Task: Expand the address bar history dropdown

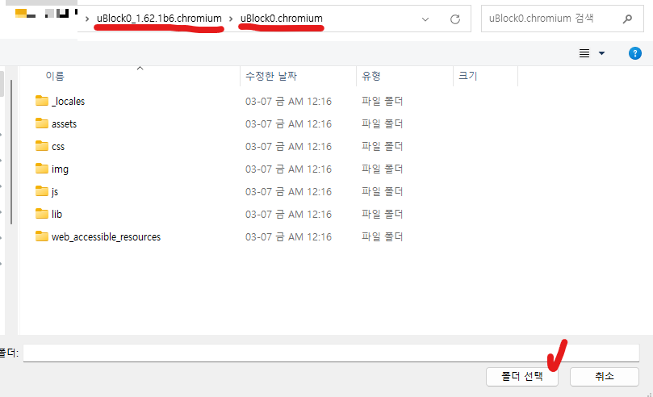Action: 425,19
